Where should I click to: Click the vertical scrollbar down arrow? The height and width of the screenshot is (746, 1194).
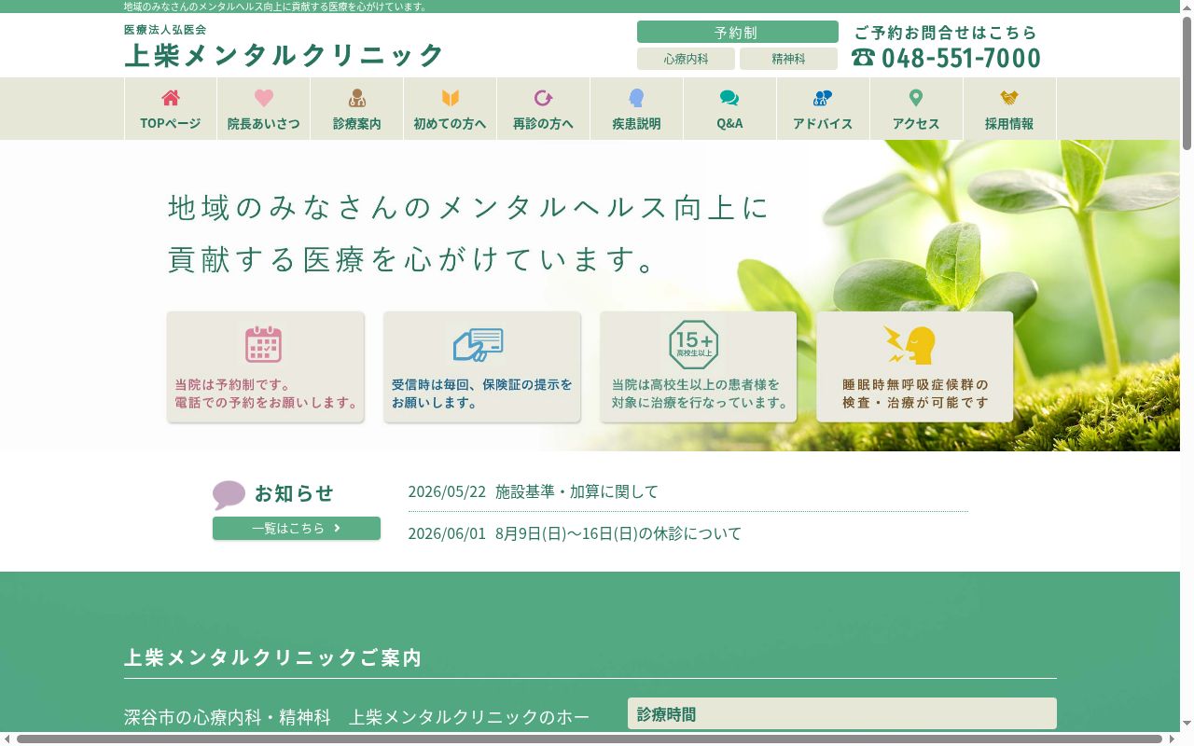click(x=1187, y=724)
